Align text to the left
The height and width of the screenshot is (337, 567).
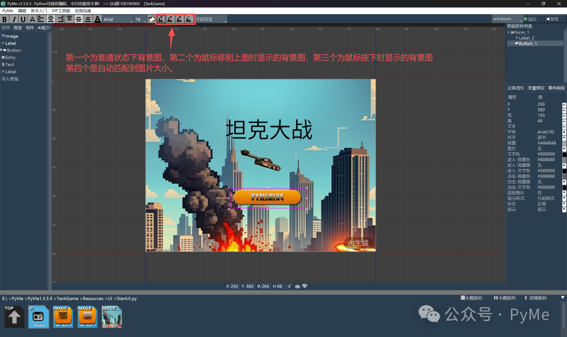pyautogui.click(x=41, y=19)
